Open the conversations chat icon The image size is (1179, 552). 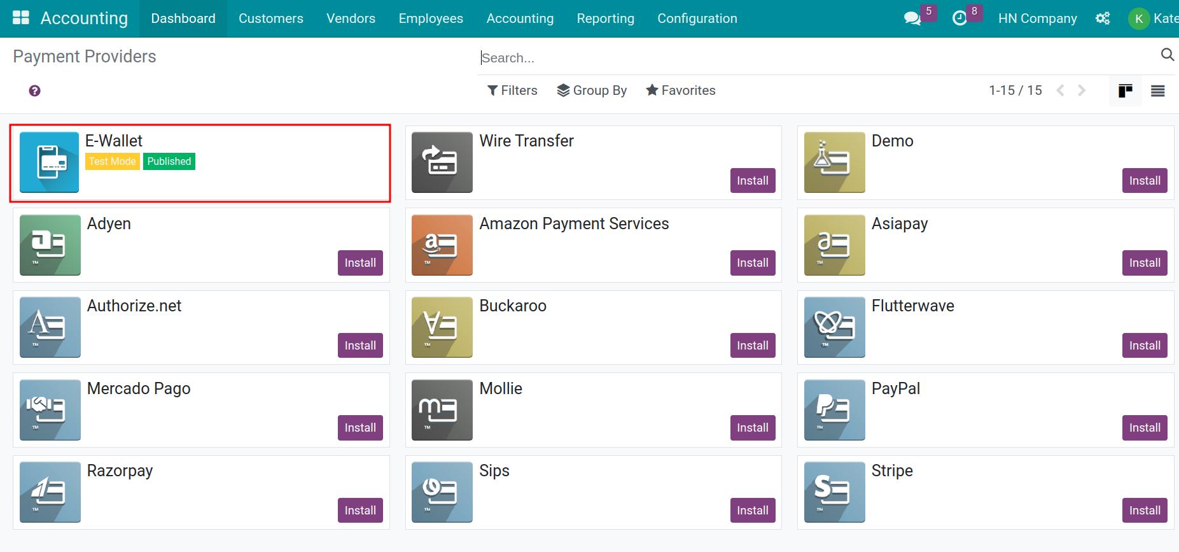(912, 18)
